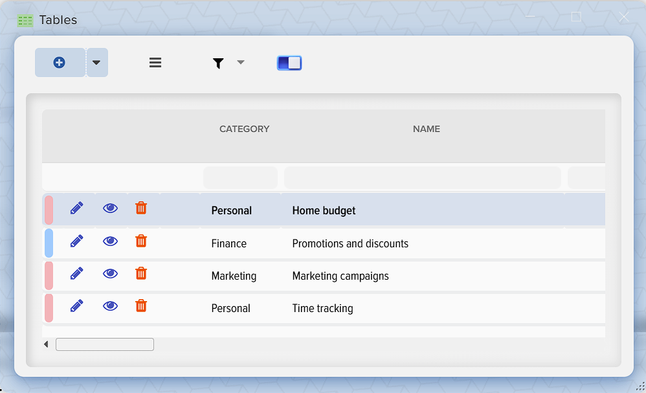This screenshot has height=393, width=646.
Task: Edit the Home budget table with pencil icon
Action: click(x=76, y=208)
